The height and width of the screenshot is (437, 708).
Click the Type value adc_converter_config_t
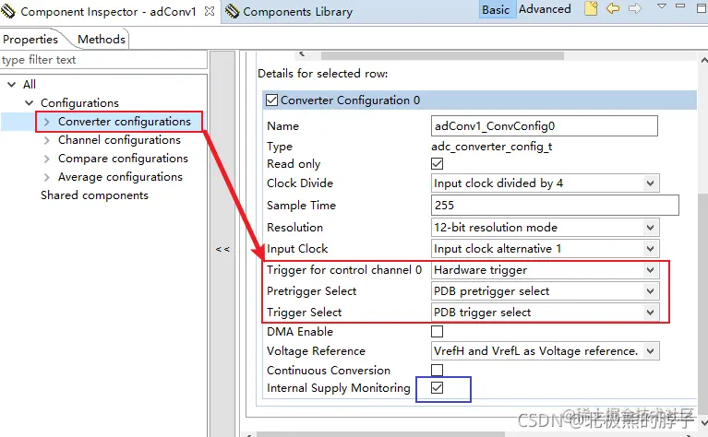tap(492, 147)
